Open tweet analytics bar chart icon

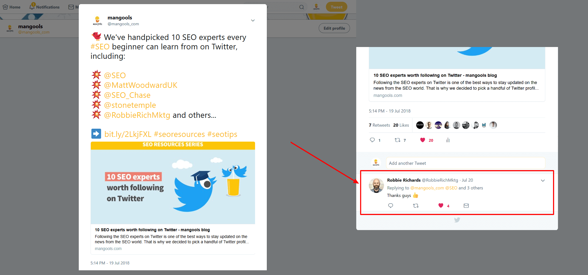448,140
